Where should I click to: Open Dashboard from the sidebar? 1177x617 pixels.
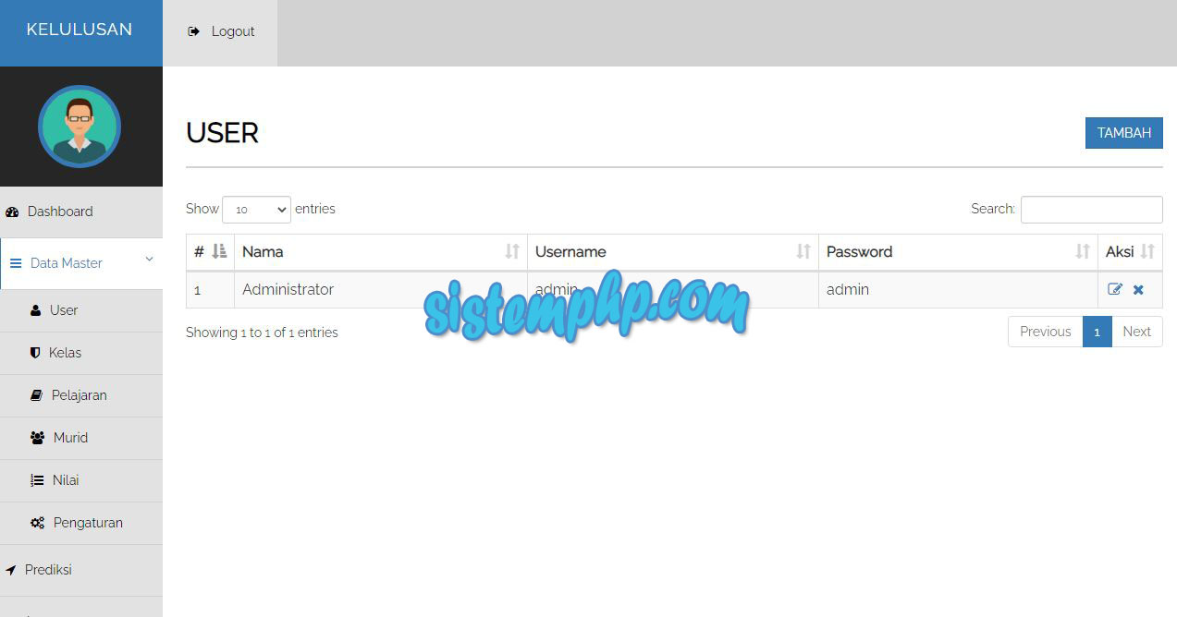[x=60, y=212]
